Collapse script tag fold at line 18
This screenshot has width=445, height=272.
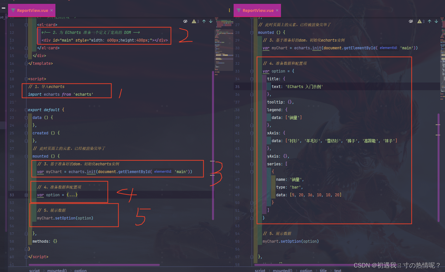(x=26, y=79)
